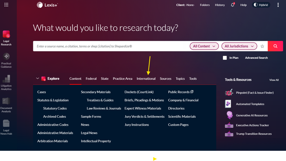The width and height of the screenshot is (286, 161).
Task: Open Statutory Codes
Action: click(x=55, y=108)
